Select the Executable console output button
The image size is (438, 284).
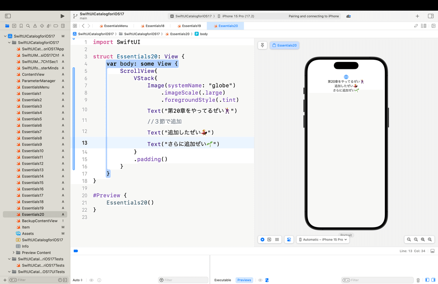(x=223, y=280)
